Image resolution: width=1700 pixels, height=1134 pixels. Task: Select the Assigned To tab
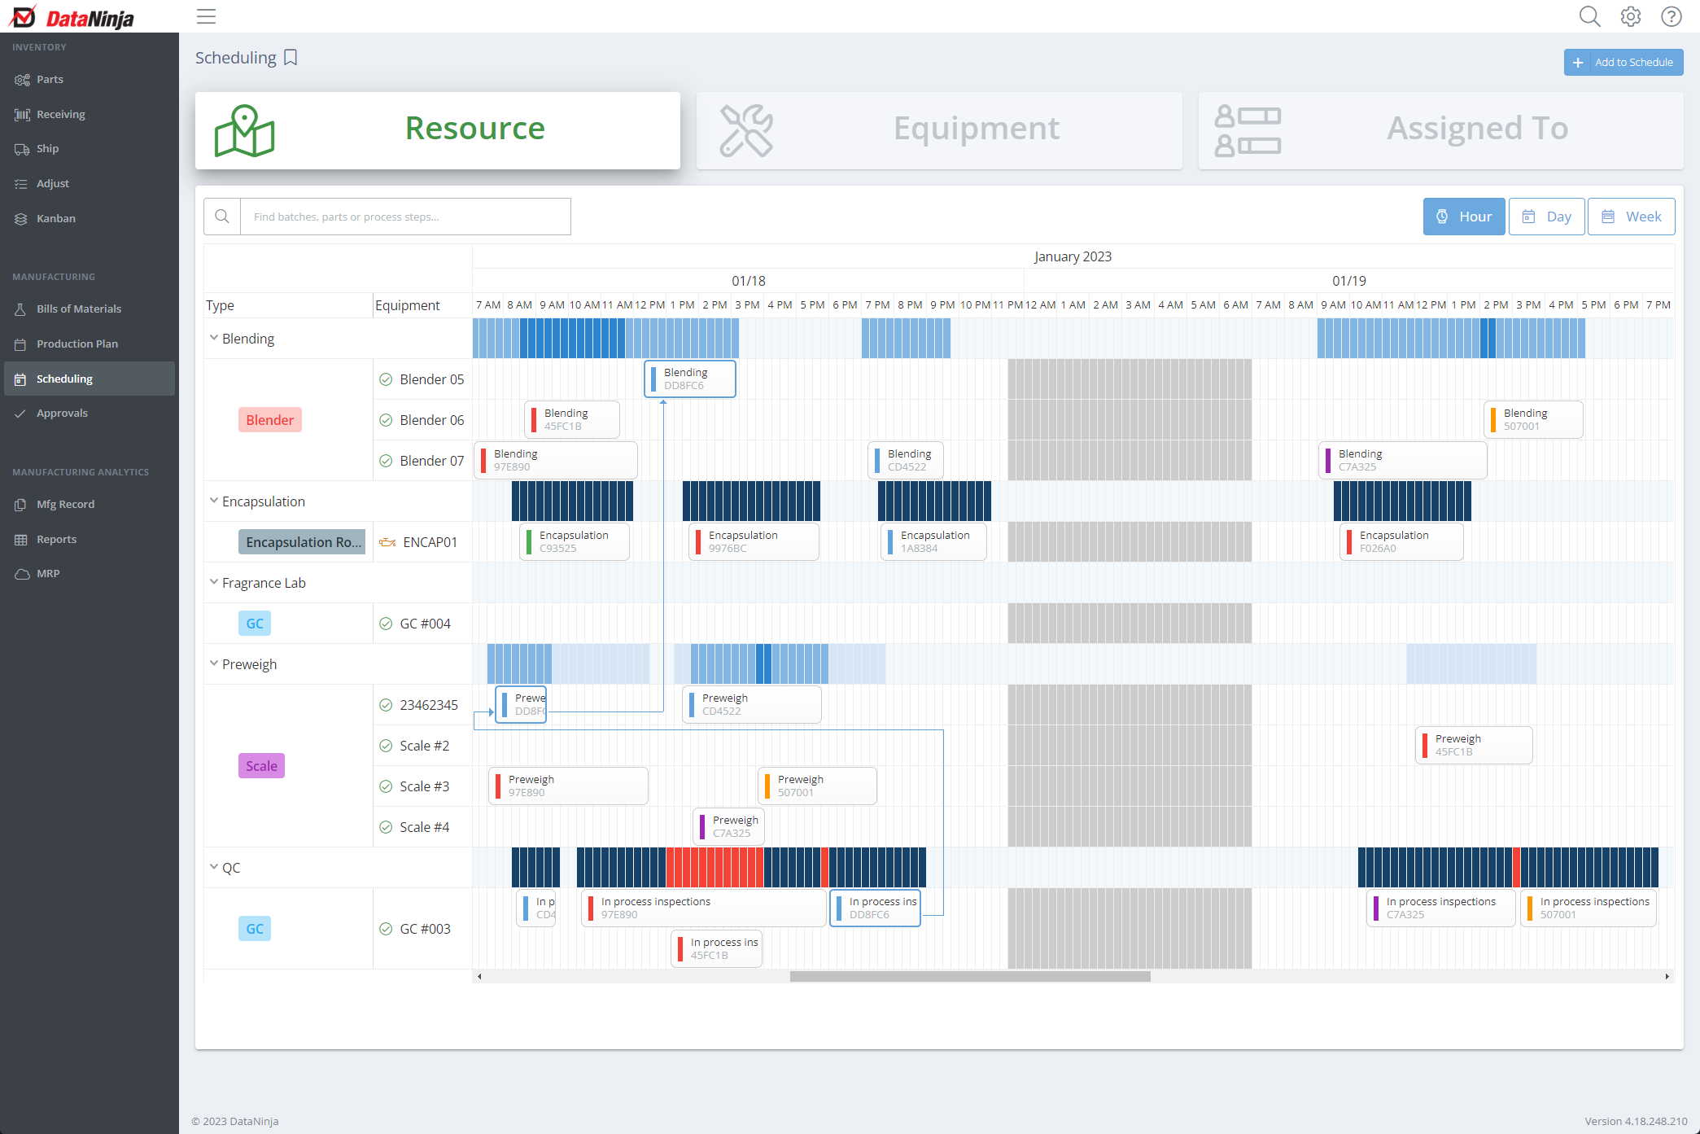click(x=1440, y=130)
